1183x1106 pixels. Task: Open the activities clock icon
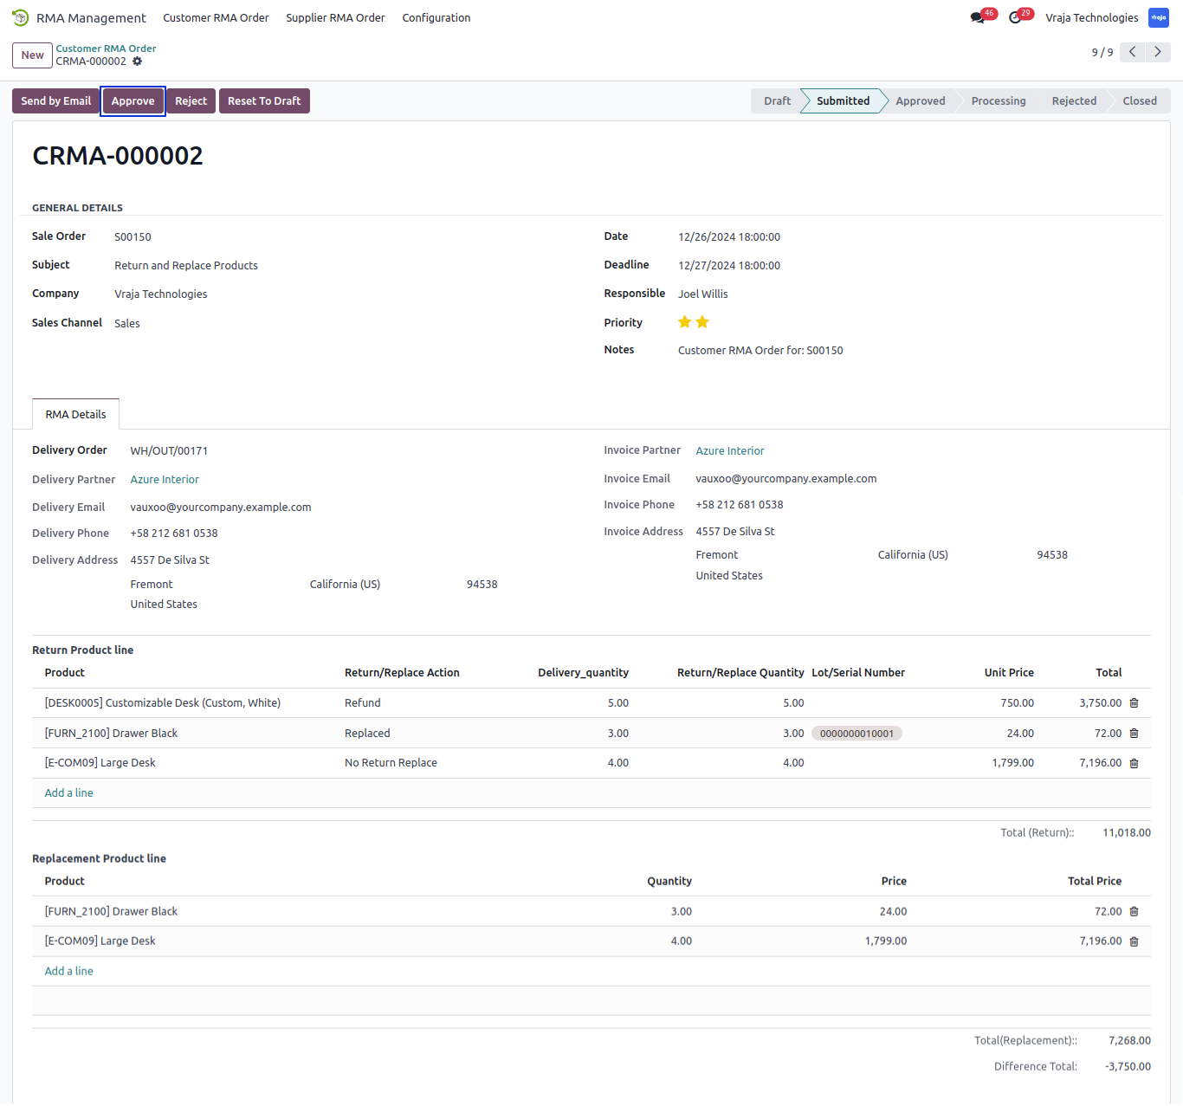coord(1015,17)
